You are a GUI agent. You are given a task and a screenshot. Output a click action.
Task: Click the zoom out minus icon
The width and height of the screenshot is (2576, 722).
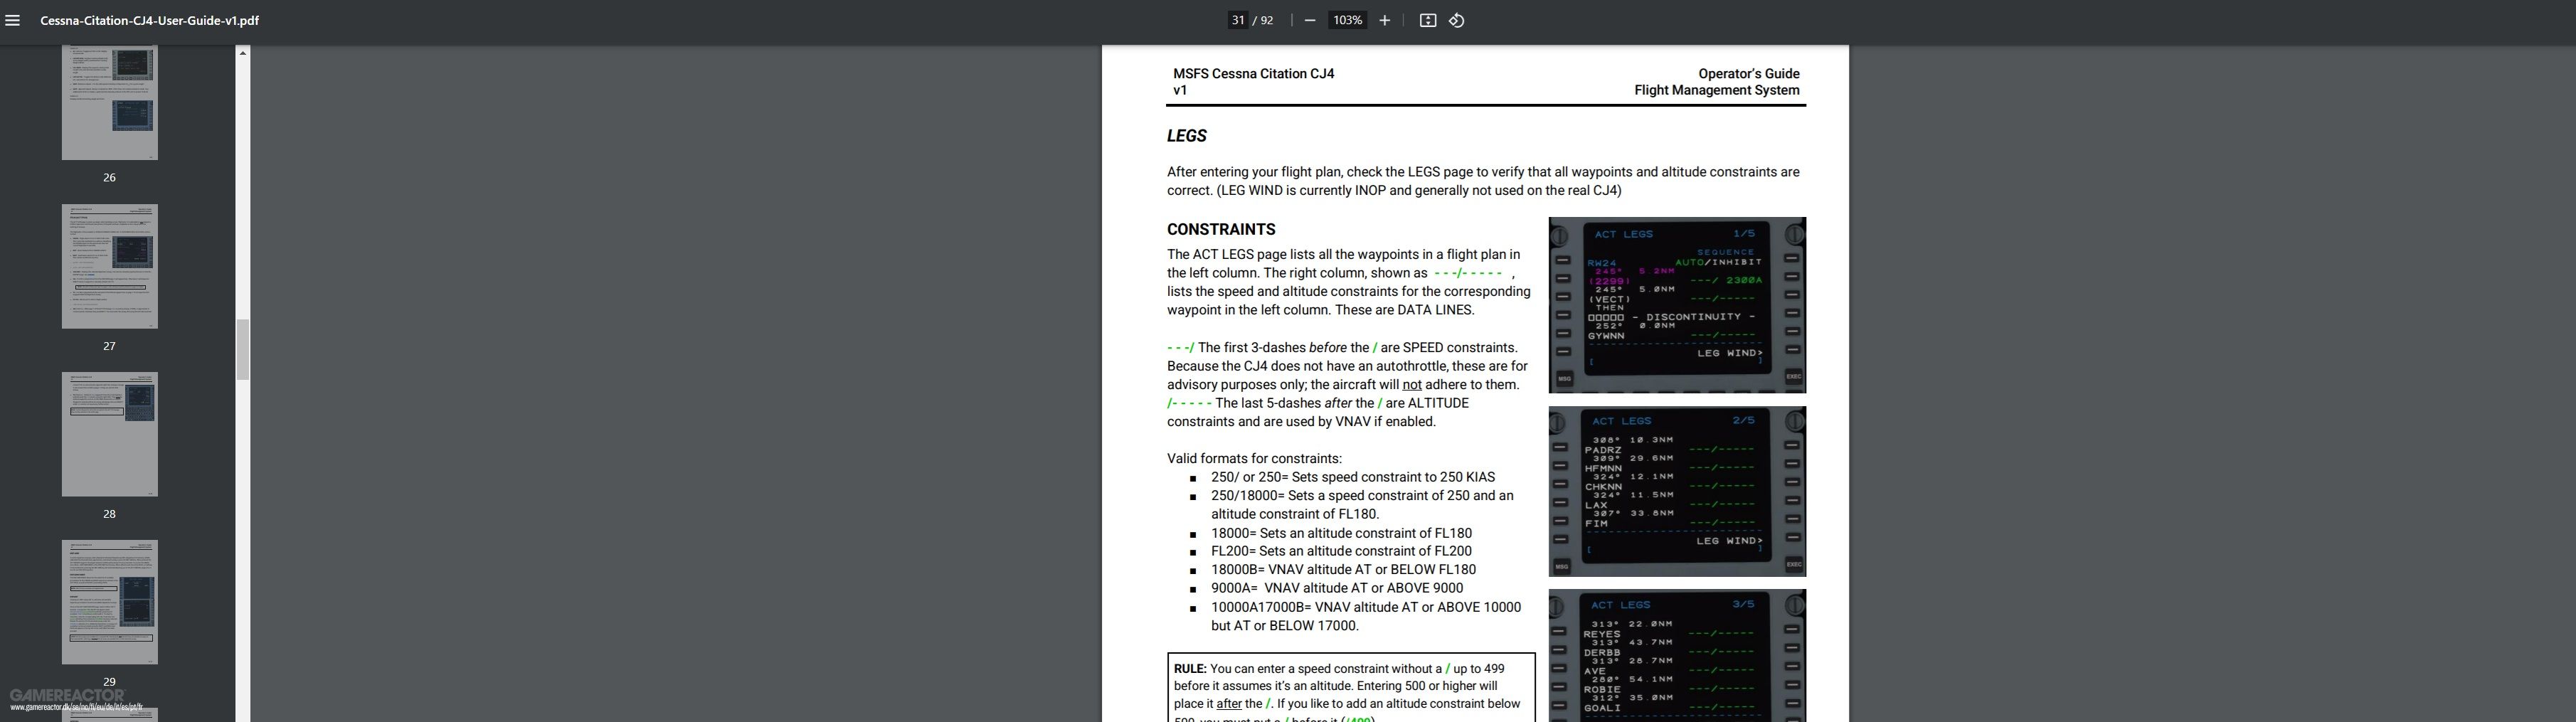(x=1310, y=20)
